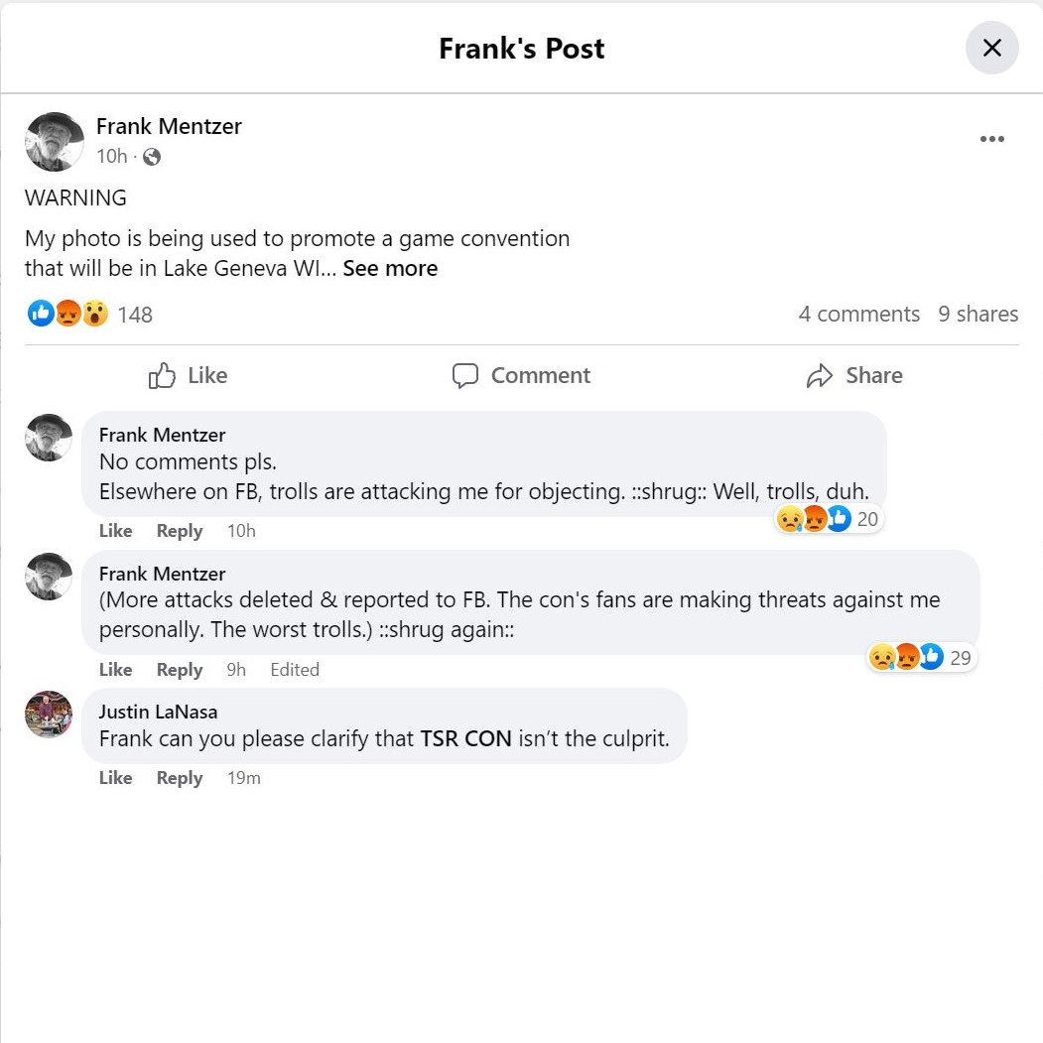
Task: Reply to Justin LaNasa's comment
Action: pos(180,778)
